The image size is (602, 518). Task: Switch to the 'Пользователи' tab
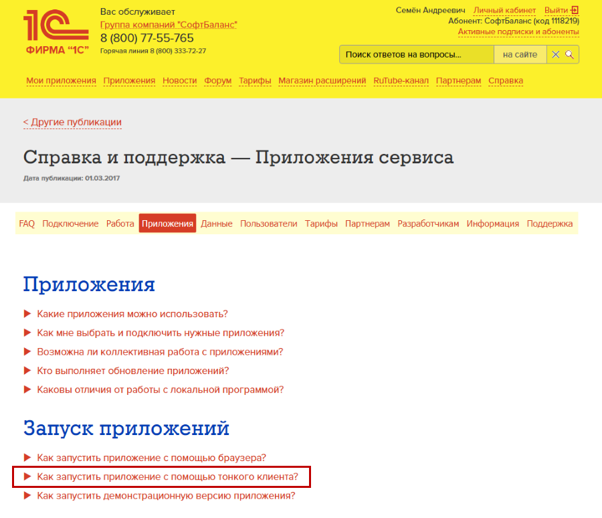pyautogui.click(x=269, y=224)
